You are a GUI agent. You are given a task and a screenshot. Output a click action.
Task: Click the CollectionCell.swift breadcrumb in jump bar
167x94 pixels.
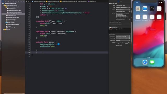81,1
